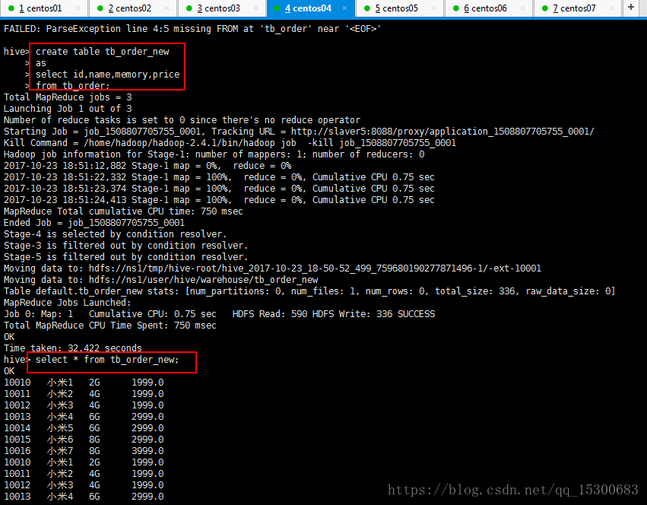
Task: Click green status dot on centos03 tab
Action: coord(189,8)
